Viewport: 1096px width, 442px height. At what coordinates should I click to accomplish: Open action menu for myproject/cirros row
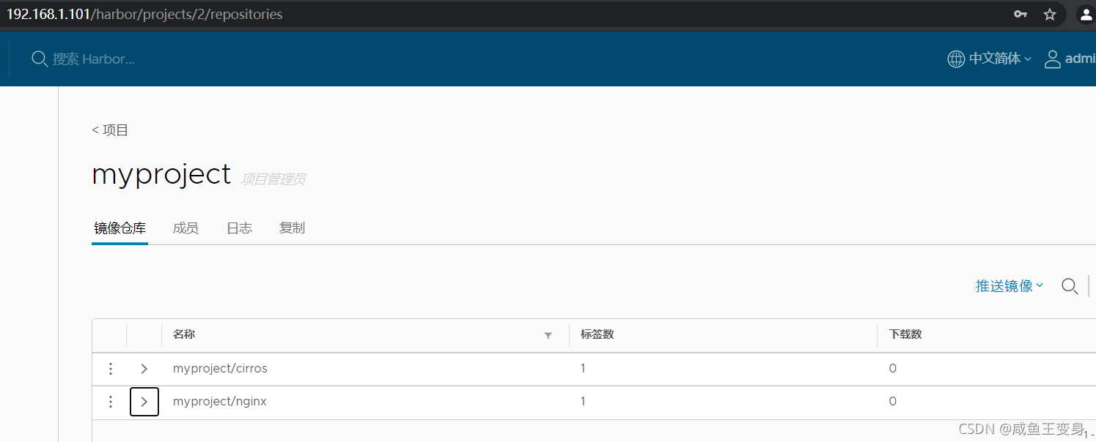(x=110, y=369)
